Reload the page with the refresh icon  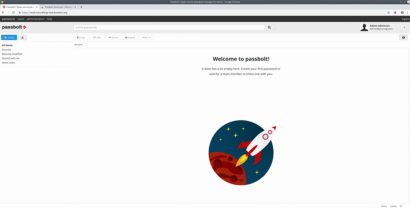[x=13, y=13]
